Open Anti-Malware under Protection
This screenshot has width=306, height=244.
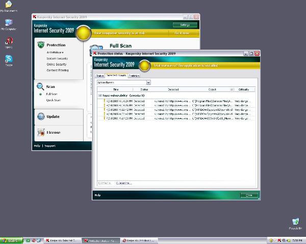pyautogui.click(x=55, y=52)
